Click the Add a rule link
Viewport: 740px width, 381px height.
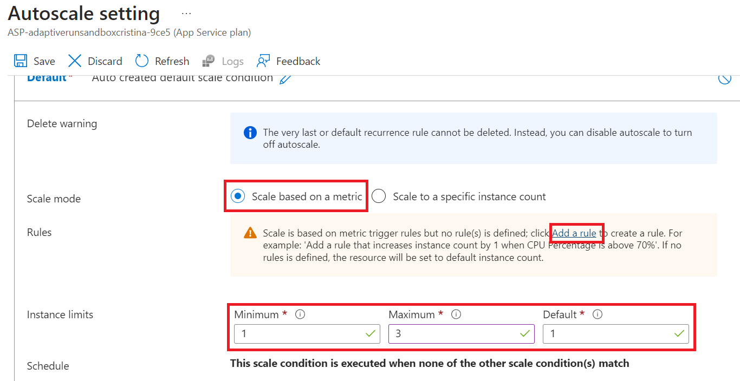point(574,233)
